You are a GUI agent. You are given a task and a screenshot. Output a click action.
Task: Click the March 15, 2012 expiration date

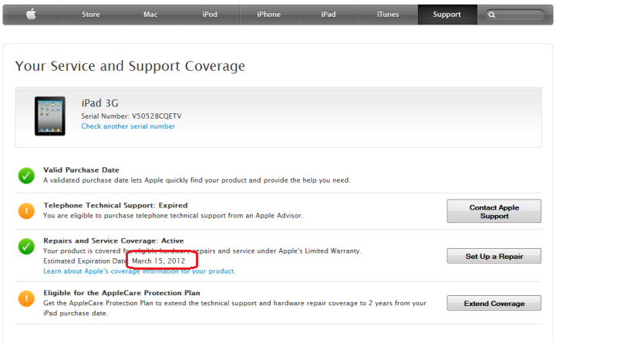(159, 261)
